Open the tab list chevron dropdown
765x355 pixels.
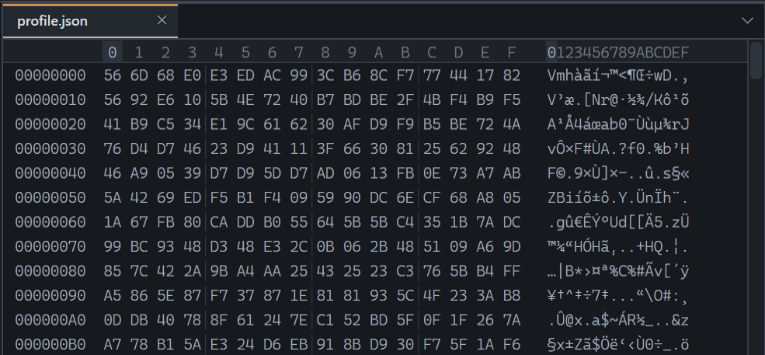coord(747,20)
